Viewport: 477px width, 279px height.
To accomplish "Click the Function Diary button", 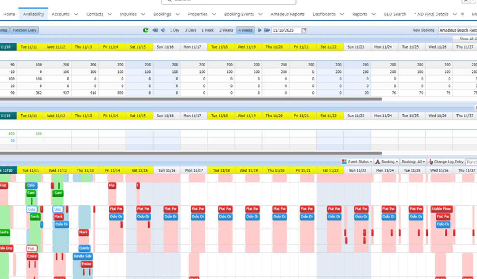I will click(x=25, y=30).
